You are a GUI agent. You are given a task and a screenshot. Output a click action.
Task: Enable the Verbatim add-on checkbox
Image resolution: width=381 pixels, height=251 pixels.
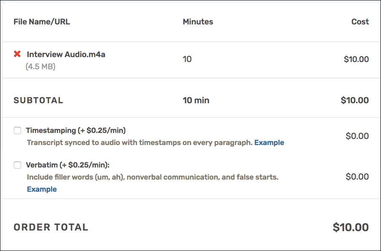click(17, 165)
